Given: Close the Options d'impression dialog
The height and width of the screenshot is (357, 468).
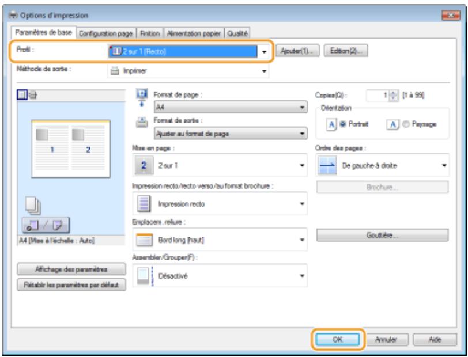Looking at the screenshot, I should pyautogui.click(x=451, y=15).
